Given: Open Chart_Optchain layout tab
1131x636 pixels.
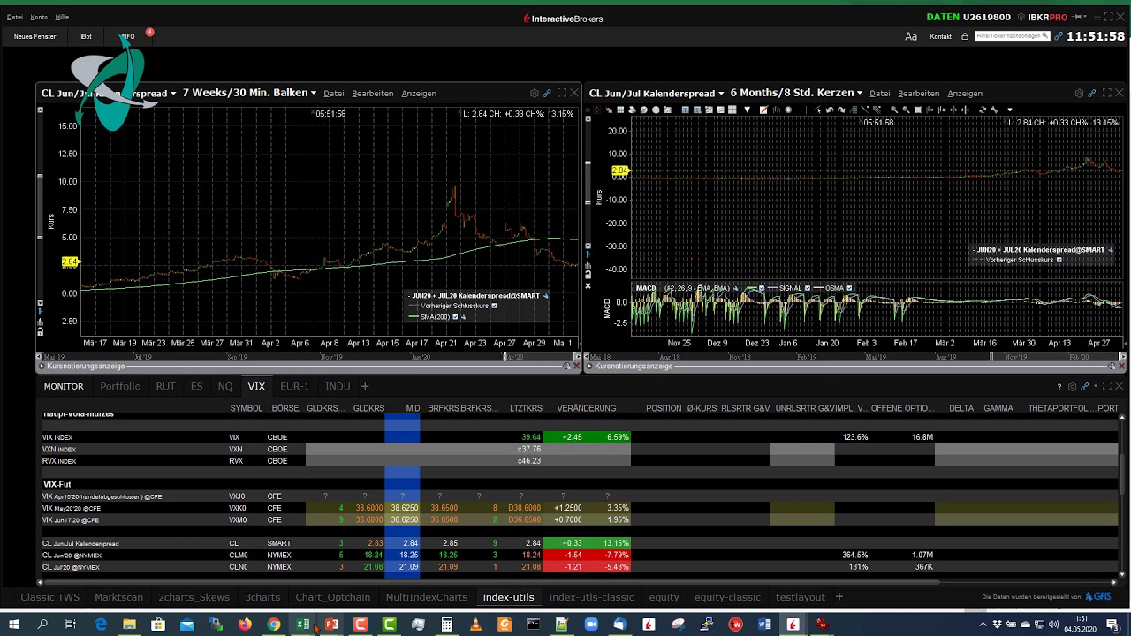Looking at the screenshot, I should click(x=333, y=597).
